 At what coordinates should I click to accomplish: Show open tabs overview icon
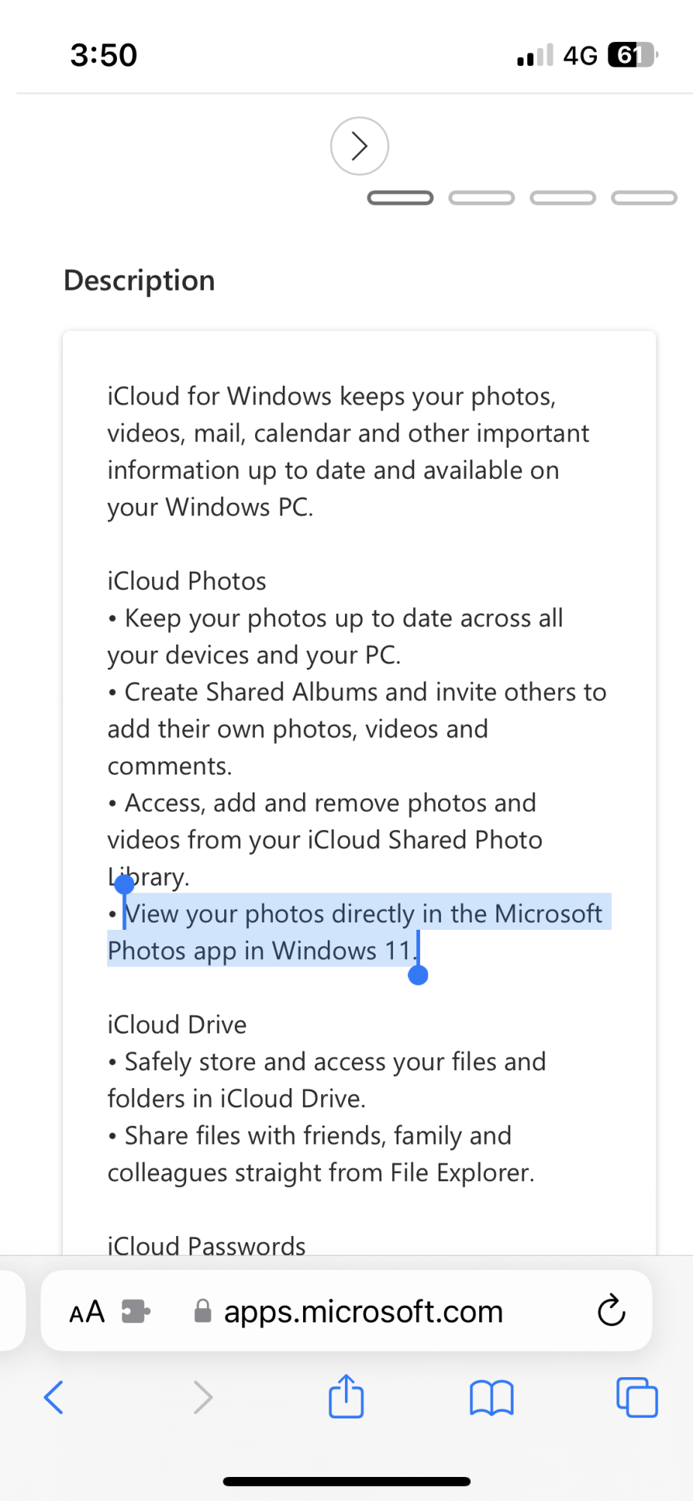pos(637,1397)
